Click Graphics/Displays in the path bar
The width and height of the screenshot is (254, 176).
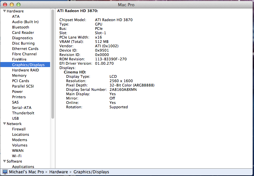pyautogui.click(x=91, y=172)
